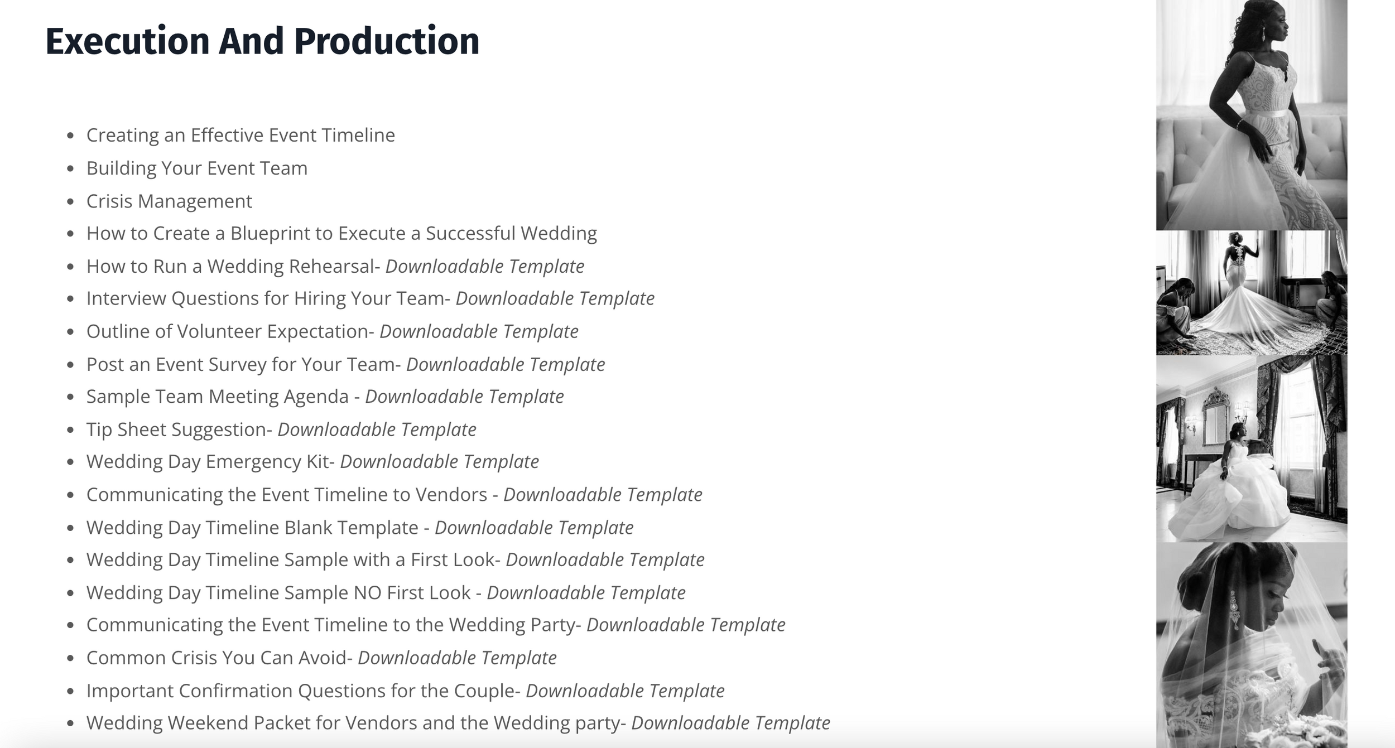Viewport: 1395px width, 748px height.
Task: Click Post an Event Survey item
Action: pyautogui.click(x=346, y=364)
